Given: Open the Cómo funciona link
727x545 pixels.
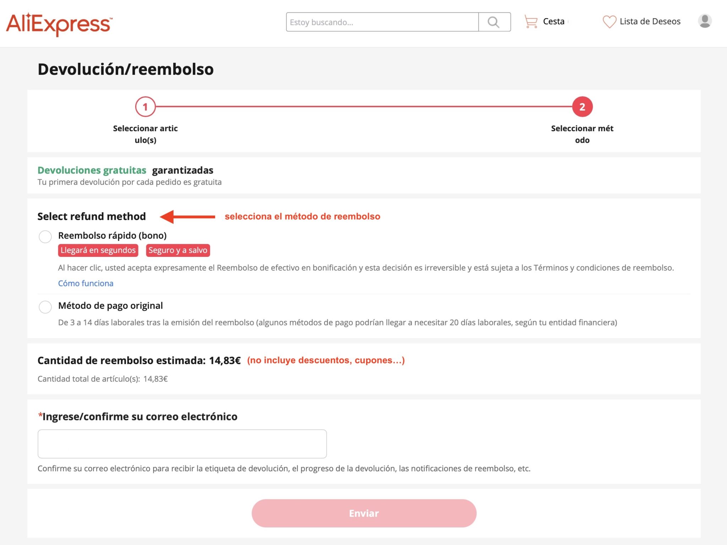Looking at the screenshot, I should pos(86,283).
